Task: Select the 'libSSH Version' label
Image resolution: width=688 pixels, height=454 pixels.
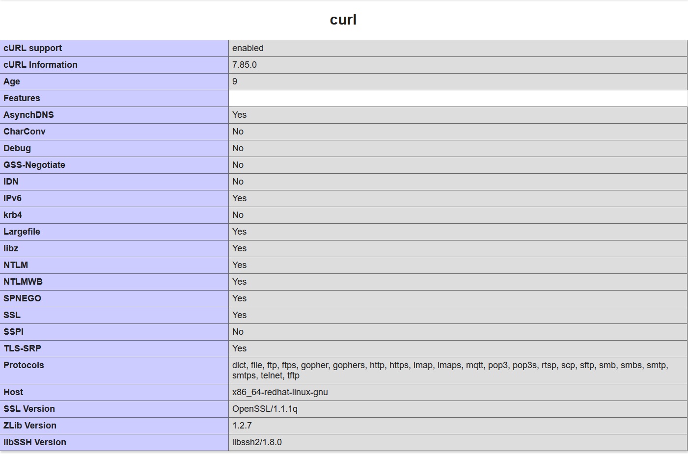Action: click(35, 442)
